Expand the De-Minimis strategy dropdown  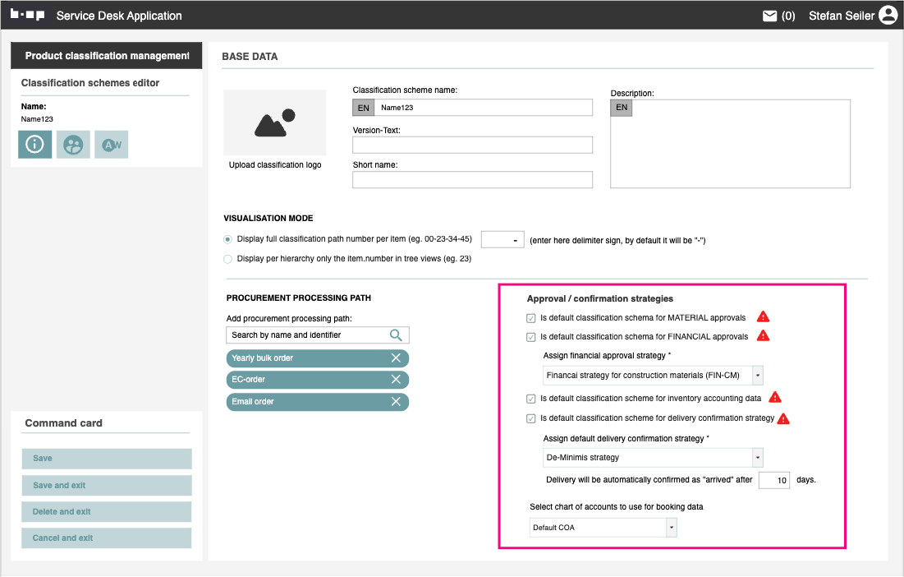click(757, 457)
